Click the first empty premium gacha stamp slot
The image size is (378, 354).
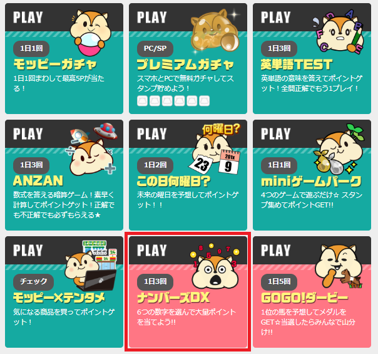tap(142, 101)
